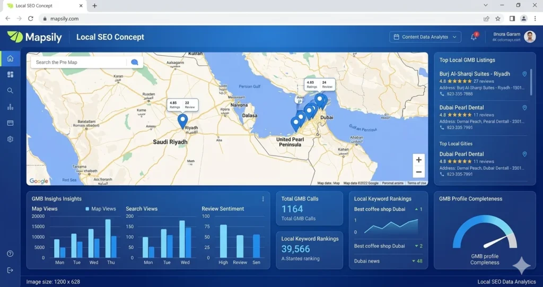Click the browser share page icon
Viewport: 543px width, 287px height.
tap(487, 19)
